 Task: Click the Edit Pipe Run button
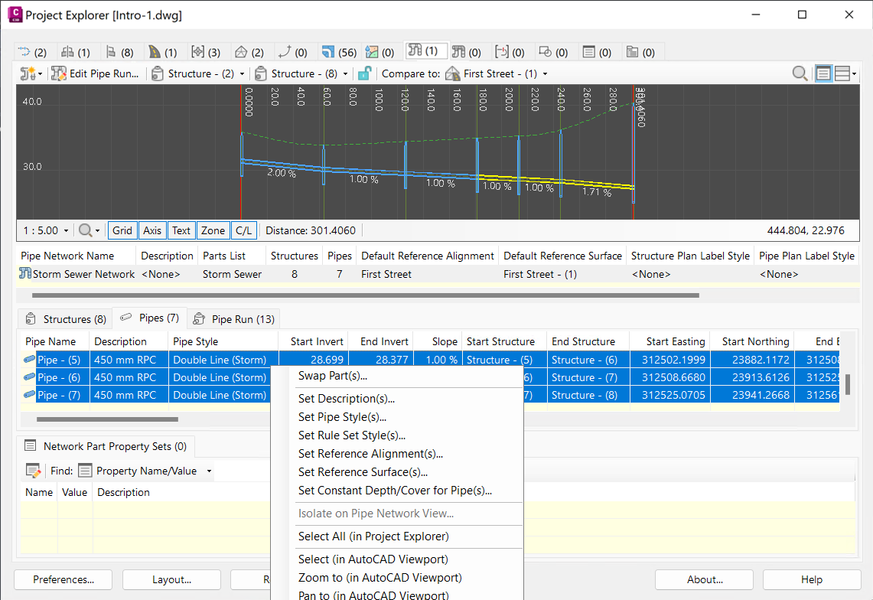click(95, 73)
